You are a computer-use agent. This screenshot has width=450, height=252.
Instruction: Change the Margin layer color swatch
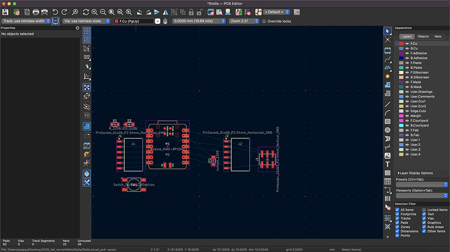(x=401, y=116)
